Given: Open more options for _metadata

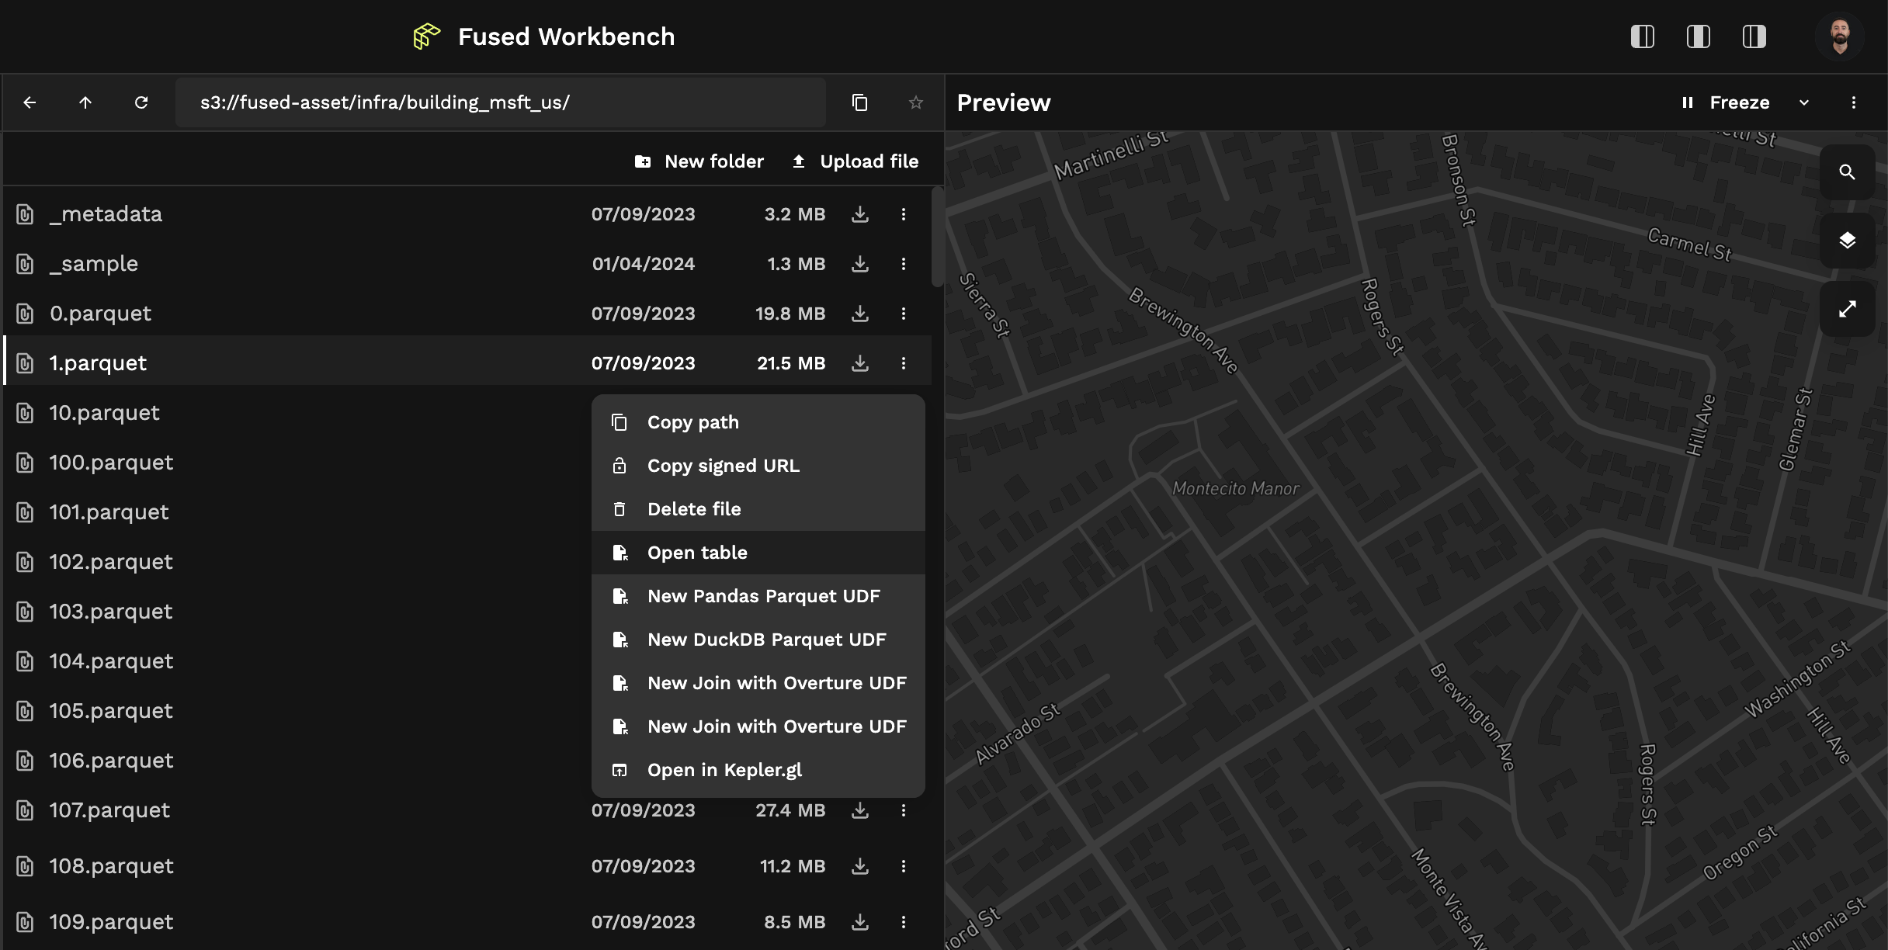Looking at the screenshot, I should 904,214.
